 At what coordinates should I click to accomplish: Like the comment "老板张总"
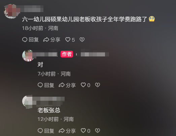[x=83, y=131]
